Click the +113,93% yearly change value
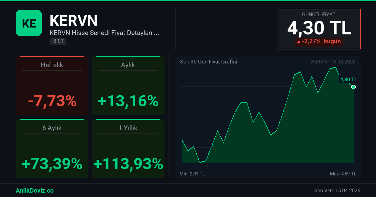 128,164
